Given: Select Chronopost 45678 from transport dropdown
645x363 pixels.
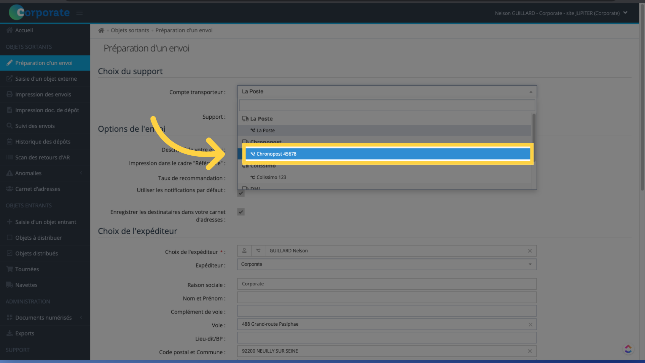Looking at the screenshot, I should (387, 153).
